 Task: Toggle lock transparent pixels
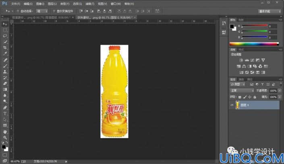240,97
